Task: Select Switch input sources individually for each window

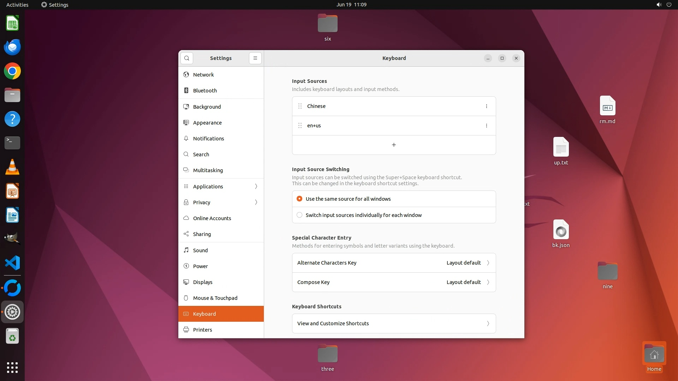Action: pos(299,215)
